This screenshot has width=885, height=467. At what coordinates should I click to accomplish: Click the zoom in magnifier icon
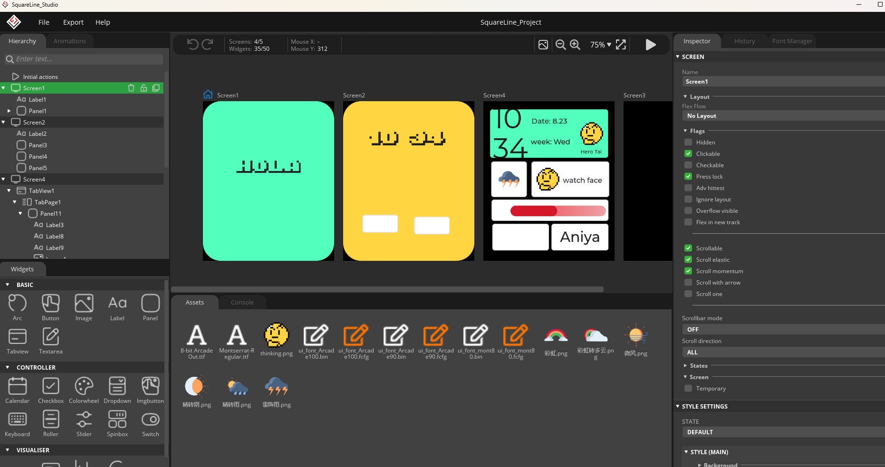pyautogui.click(x=575, y=45)
